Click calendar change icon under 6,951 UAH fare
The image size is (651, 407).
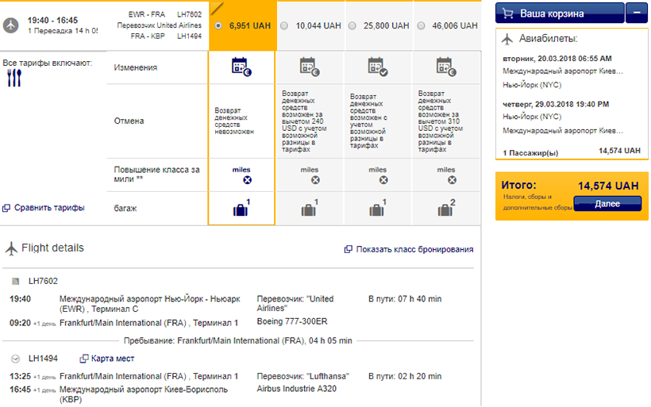(x=241, y=67)
